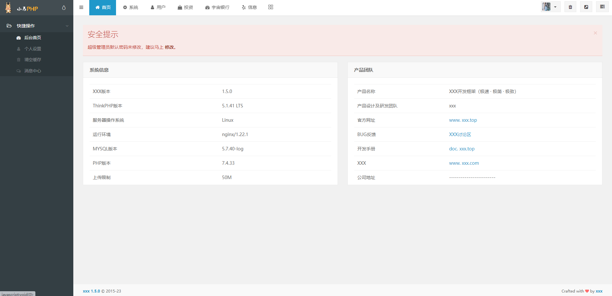This screenshot has width=612, height=296.
Task: Open 后台首页 in the sidebar
Action: click(x=33, y=38)
